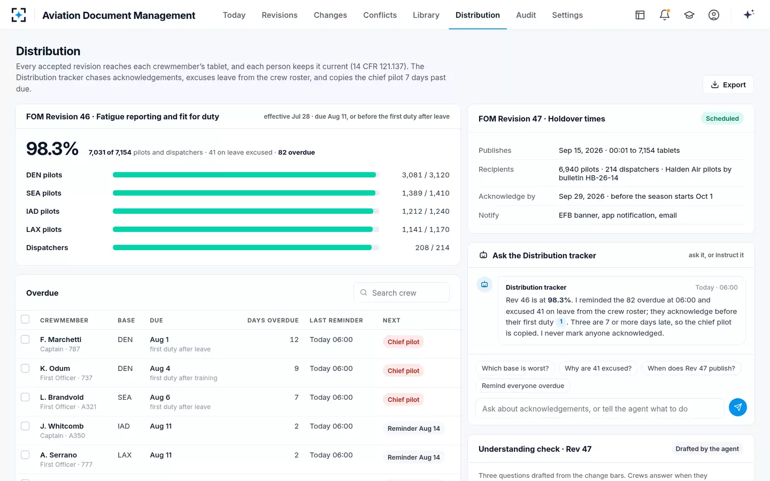The image size is (770, 481).
Task: Click the 'Understanding check · Rev 47' heading
Action: click(535, 449)
